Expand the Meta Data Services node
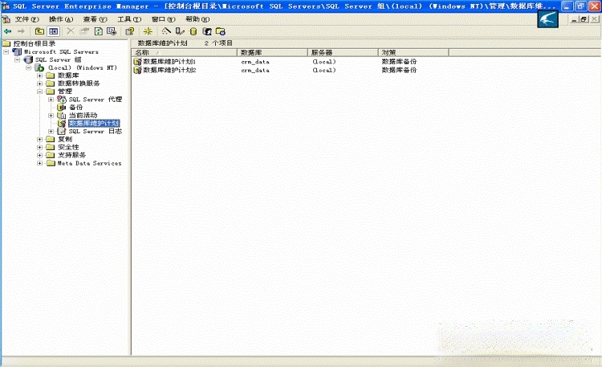Image resolution: width=602 pixels, height=367 pixels. point(39,163)
